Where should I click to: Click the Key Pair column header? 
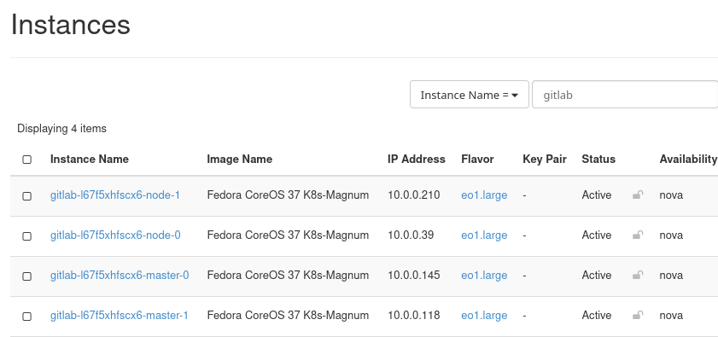tap(545, 159)
